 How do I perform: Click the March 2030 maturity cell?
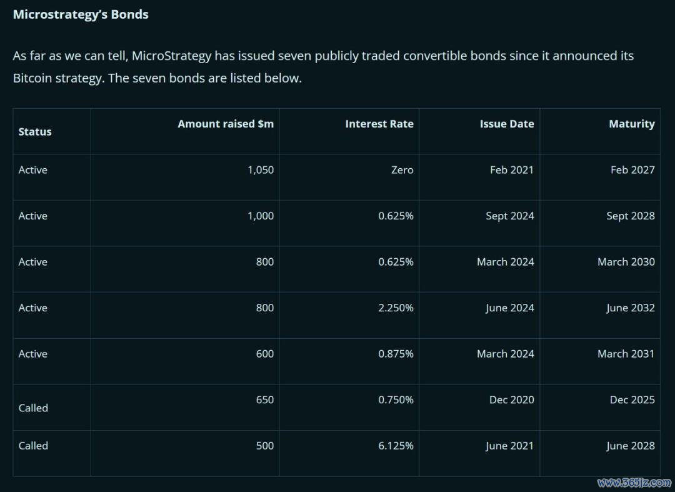coord(626,262)
